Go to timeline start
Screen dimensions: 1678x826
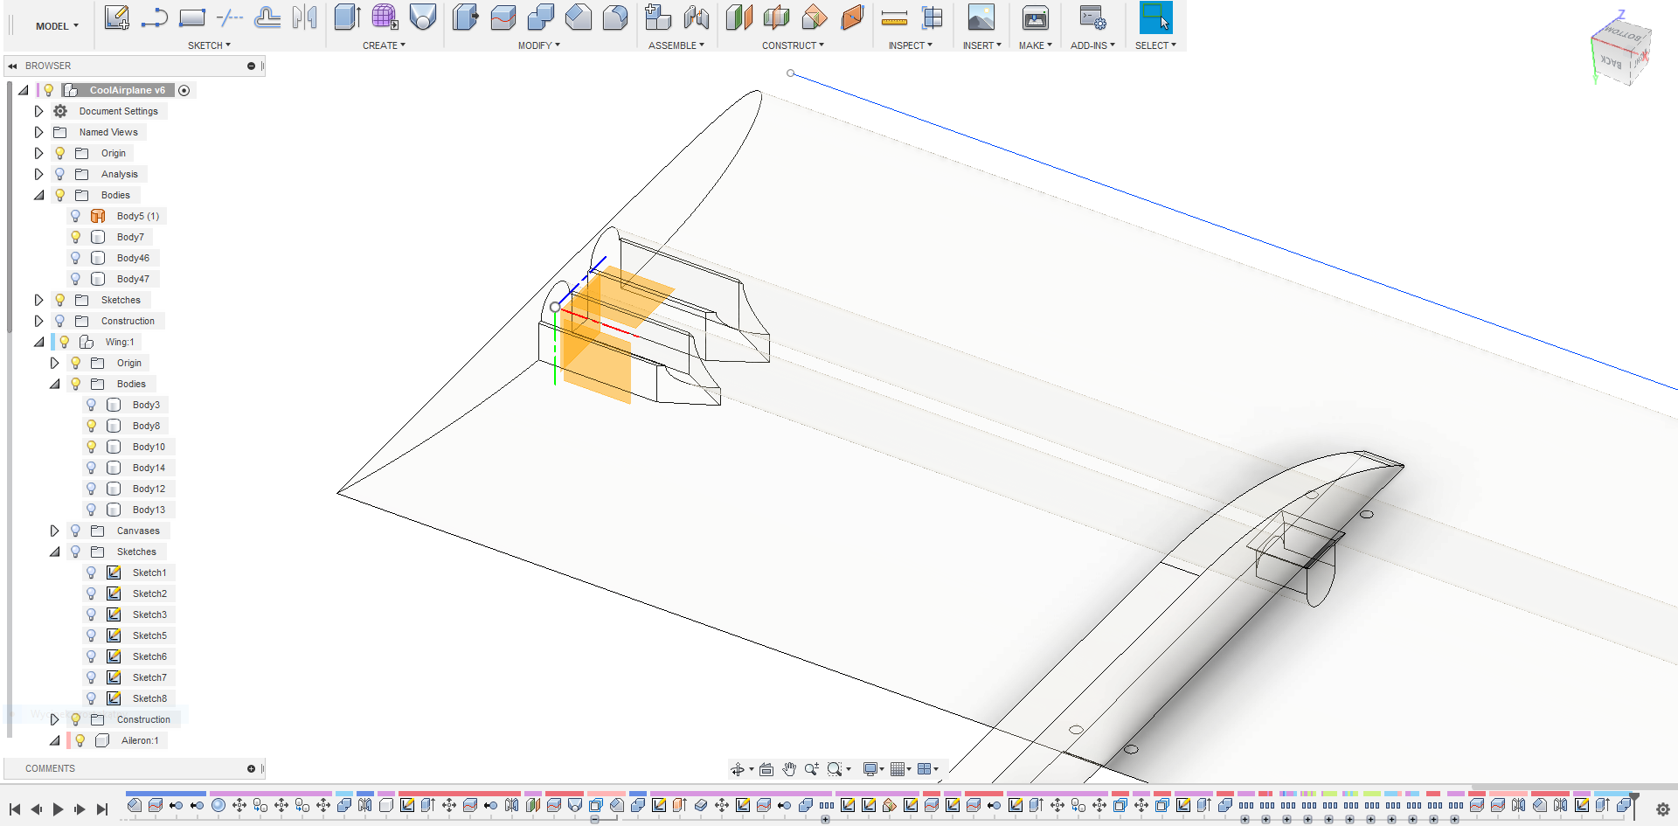(15, 809)
